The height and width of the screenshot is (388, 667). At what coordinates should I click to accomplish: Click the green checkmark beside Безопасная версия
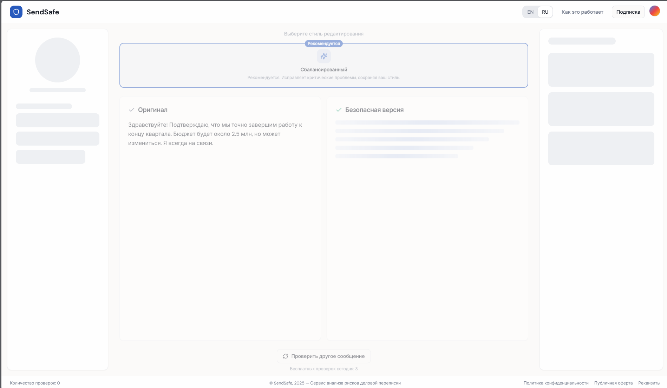click(x=339, y=110)
